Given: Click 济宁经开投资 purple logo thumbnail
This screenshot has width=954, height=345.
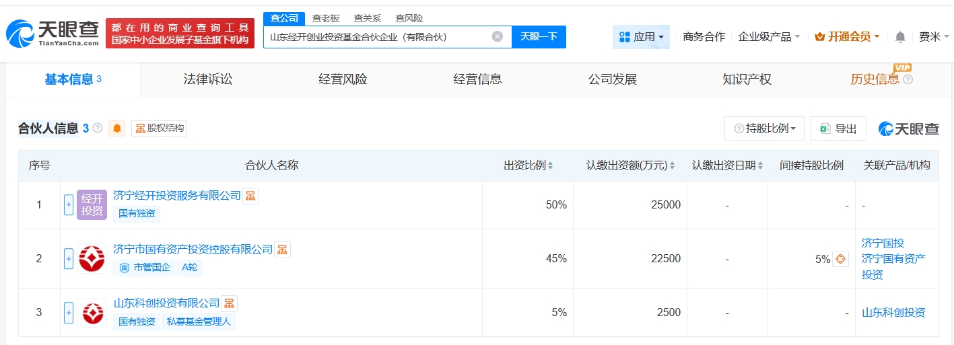Looking at the screenshot, I should (92, 204).
